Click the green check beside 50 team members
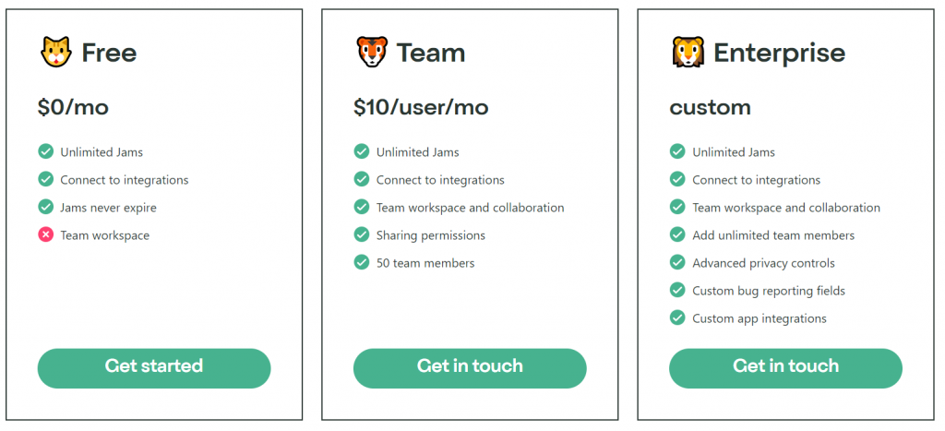The height and width of the screenshot is (431, 945). point(362,263)
